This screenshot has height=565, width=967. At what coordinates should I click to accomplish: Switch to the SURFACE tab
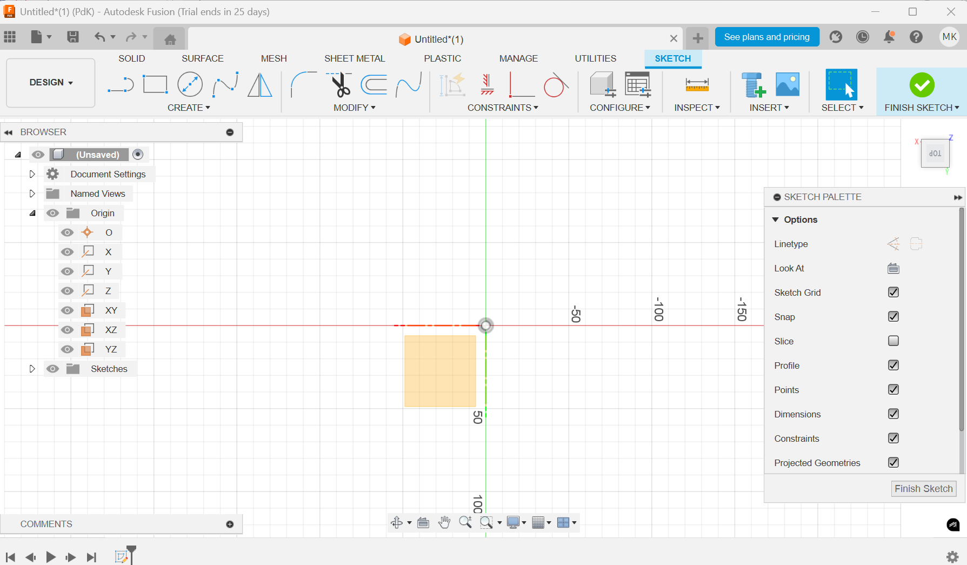click(203, 58)
